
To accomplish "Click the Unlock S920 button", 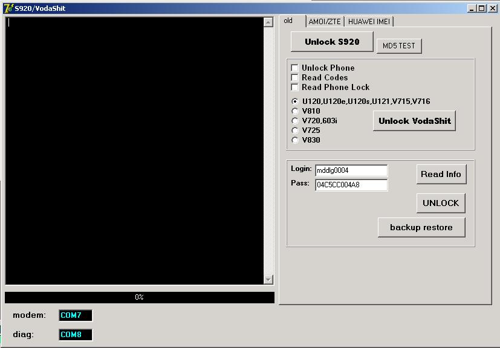I will pos(332,42).
